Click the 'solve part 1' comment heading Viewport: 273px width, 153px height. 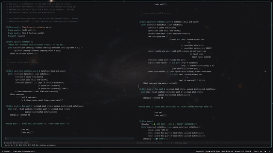[22, 62]
